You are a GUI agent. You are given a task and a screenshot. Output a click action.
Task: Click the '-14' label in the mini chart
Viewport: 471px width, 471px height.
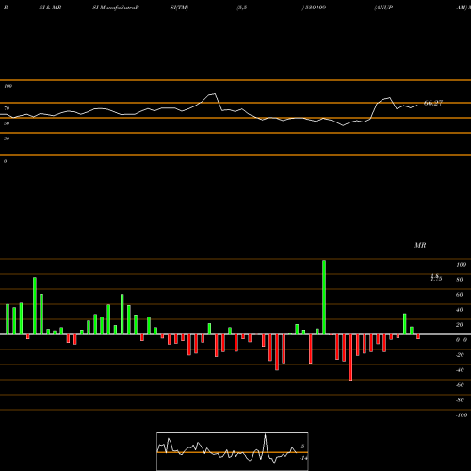point(303,458)
